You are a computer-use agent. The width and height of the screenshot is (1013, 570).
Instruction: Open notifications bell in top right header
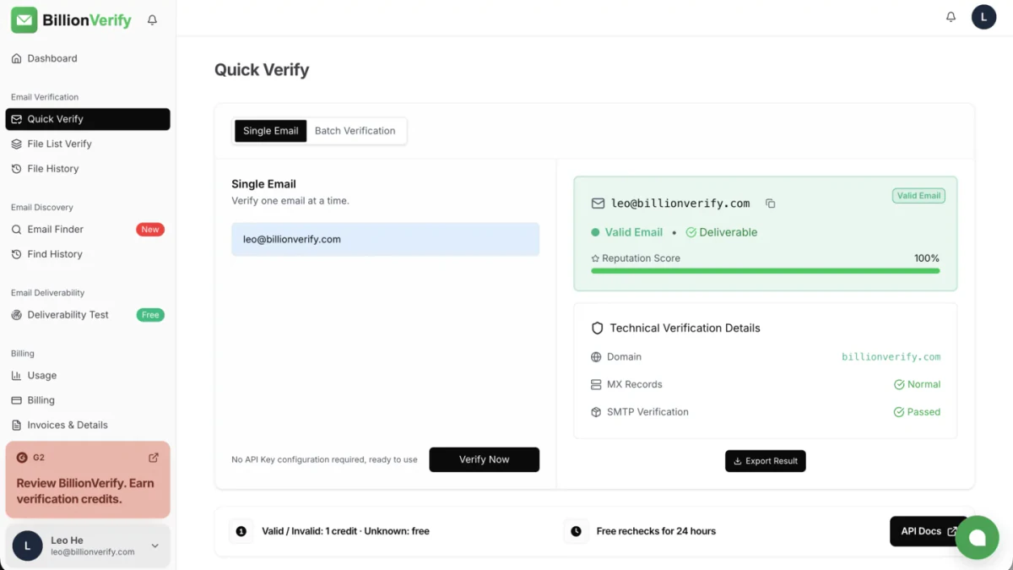(951, 17)
